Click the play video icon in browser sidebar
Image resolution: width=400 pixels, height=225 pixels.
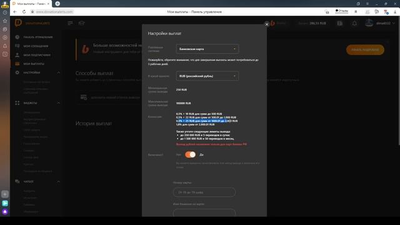[x=5, y=37]
